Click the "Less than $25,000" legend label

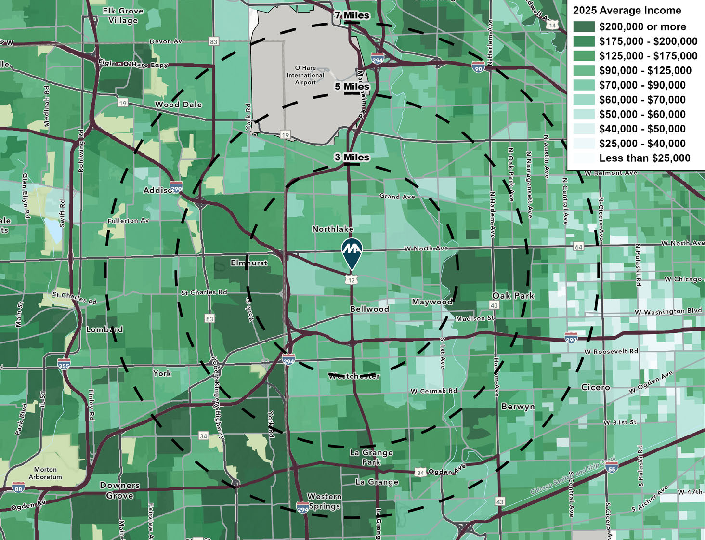[x=645, y=158]
